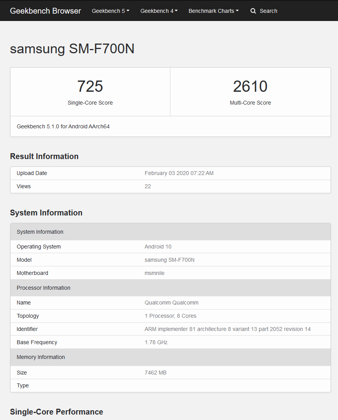Select the ARM implementer 81 identifier value
338x420 pixels.
[228, 329]
